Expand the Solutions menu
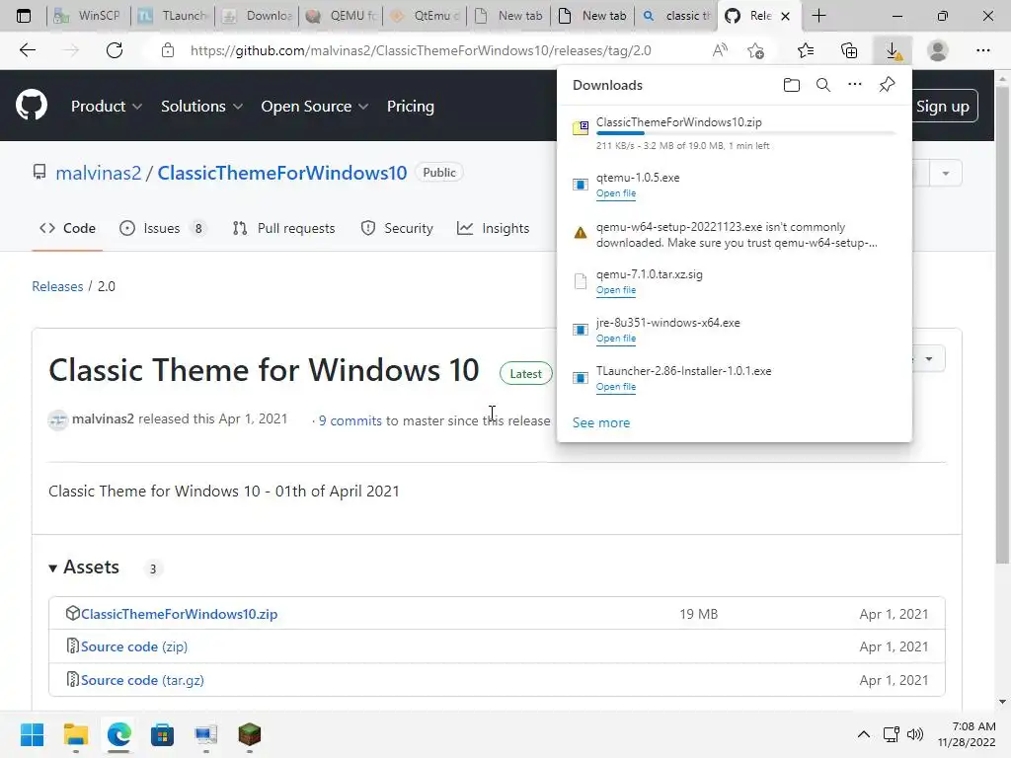Screen dimensions: 1011x758 pyautogui.click(x=201, y=106)
